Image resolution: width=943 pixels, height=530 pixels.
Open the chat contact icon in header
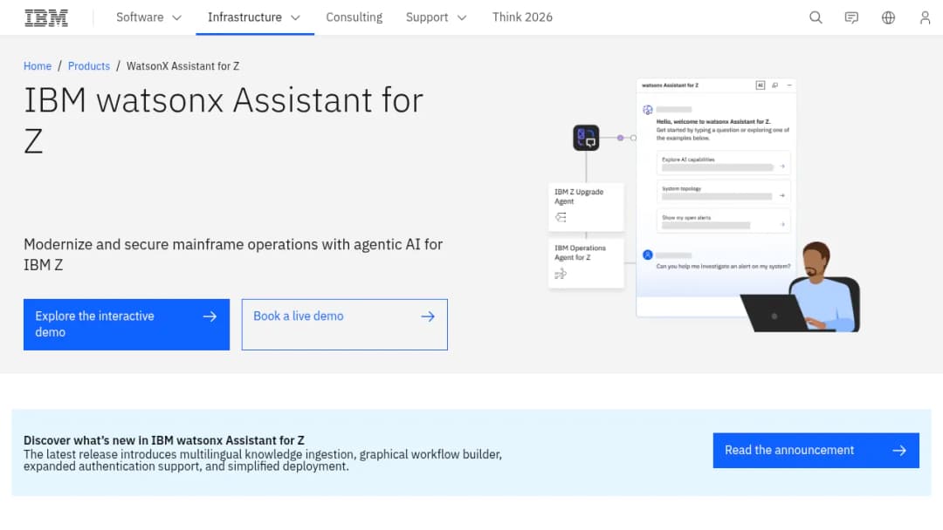[x=851, y=17]
